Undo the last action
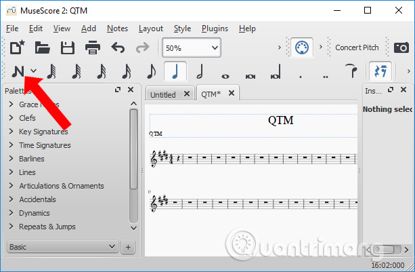 118,47
